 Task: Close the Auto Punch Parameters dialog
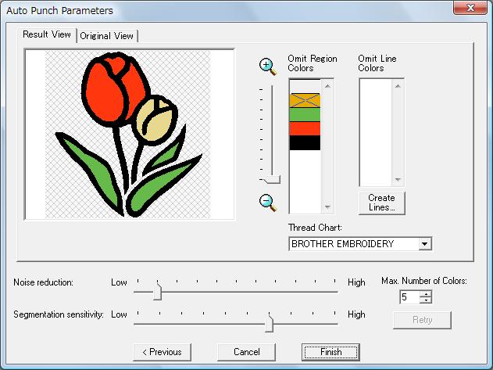[470, 8]
